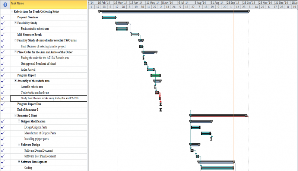Click the Proposal Seminar Gantt bar
The width and height of the screenshot is (298, 171).
[109, 18]
